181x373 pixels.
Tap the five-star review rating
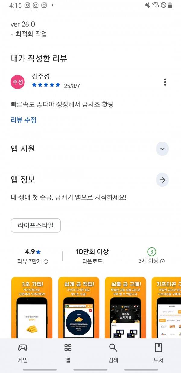[46, 85]
